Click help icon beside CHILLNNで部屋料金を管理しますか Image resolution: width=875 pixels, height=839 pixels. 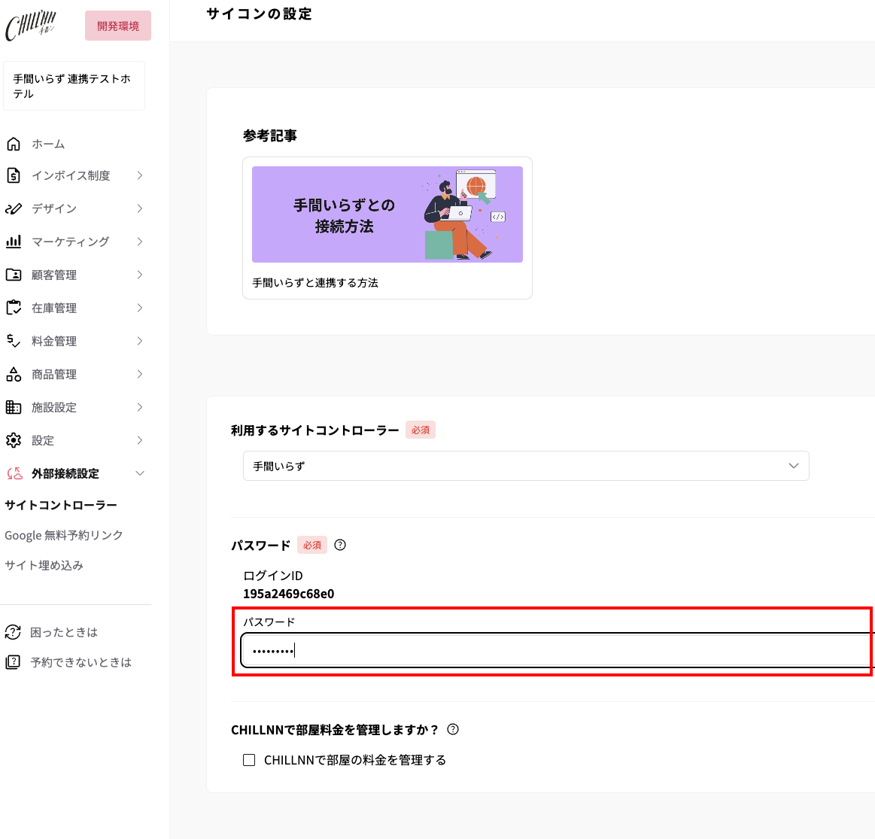[453, 729]
